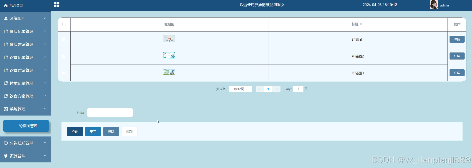Click the 前往 page number input

[298, 89]
